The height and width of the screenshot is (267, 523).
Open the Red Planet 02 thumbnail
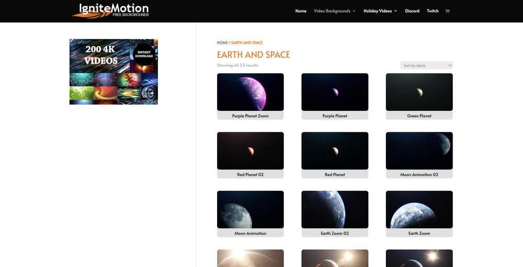coord(250,150)
